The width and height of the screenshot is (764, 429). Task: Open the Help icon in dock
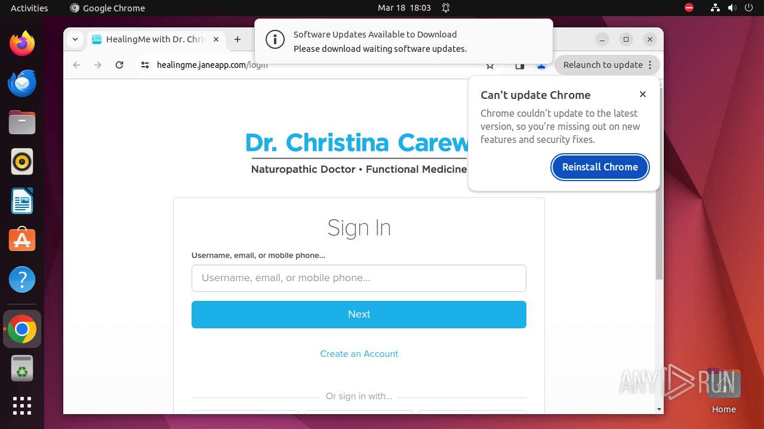click(x=22, y=279)
